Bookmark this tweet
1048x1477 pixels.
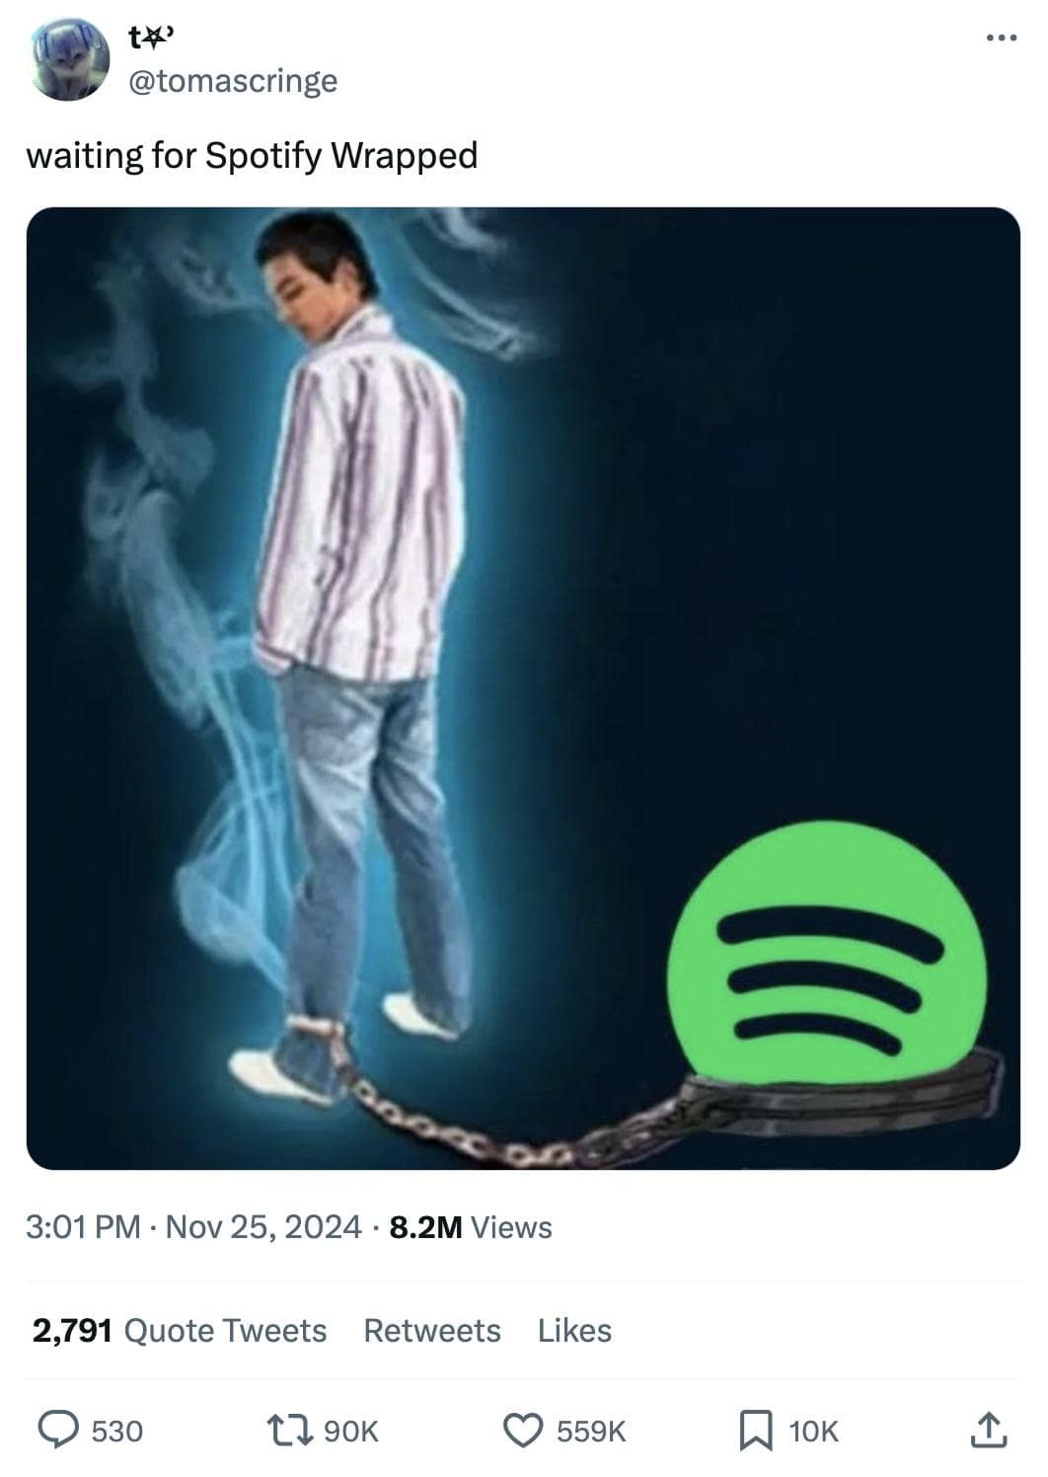[756, 1430]
